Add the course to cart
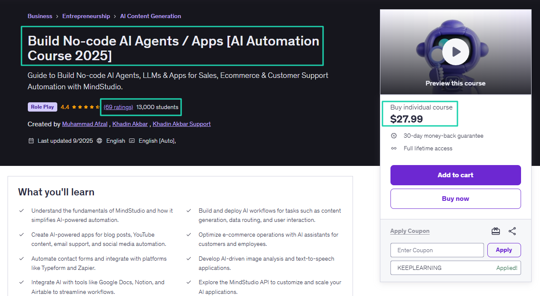Viewport: 540px width, 296px height. point(455,175)
